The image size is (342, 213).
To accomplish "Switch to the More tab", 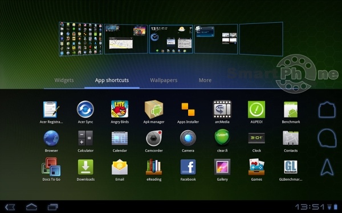I will pos(205,80).
